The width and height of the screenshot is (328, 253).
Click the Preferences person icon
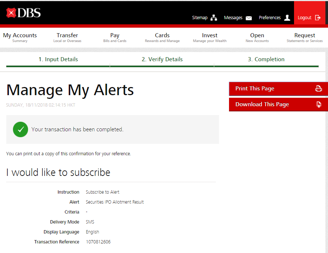tap(287, 18)
